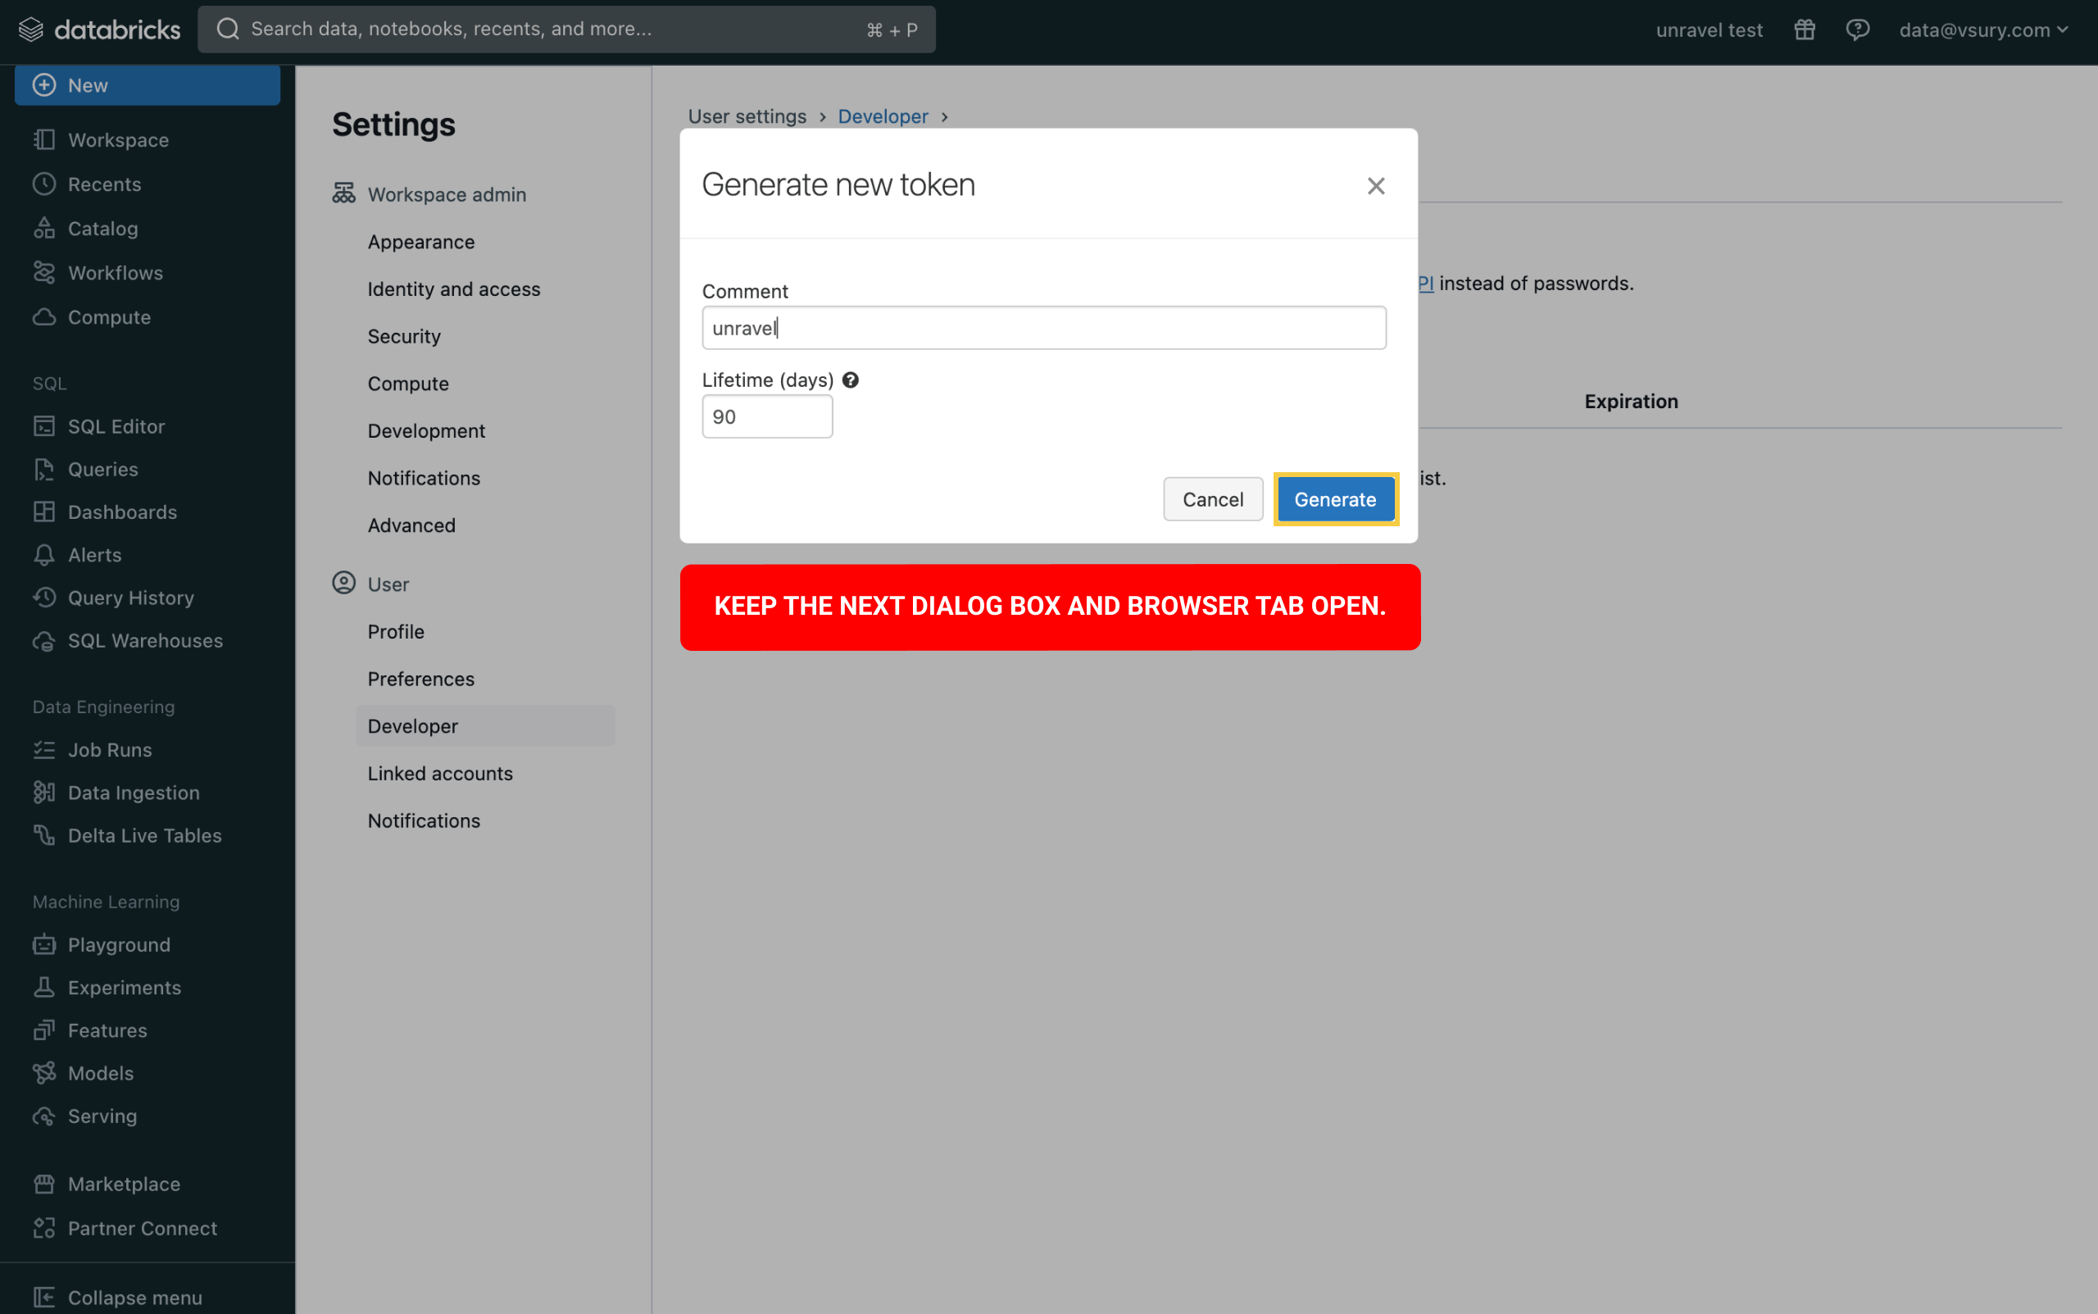This screenshot has width=2098, height=1314.
Task: Select Compute under Workspace admin settings
Action: tap(408, 384)
